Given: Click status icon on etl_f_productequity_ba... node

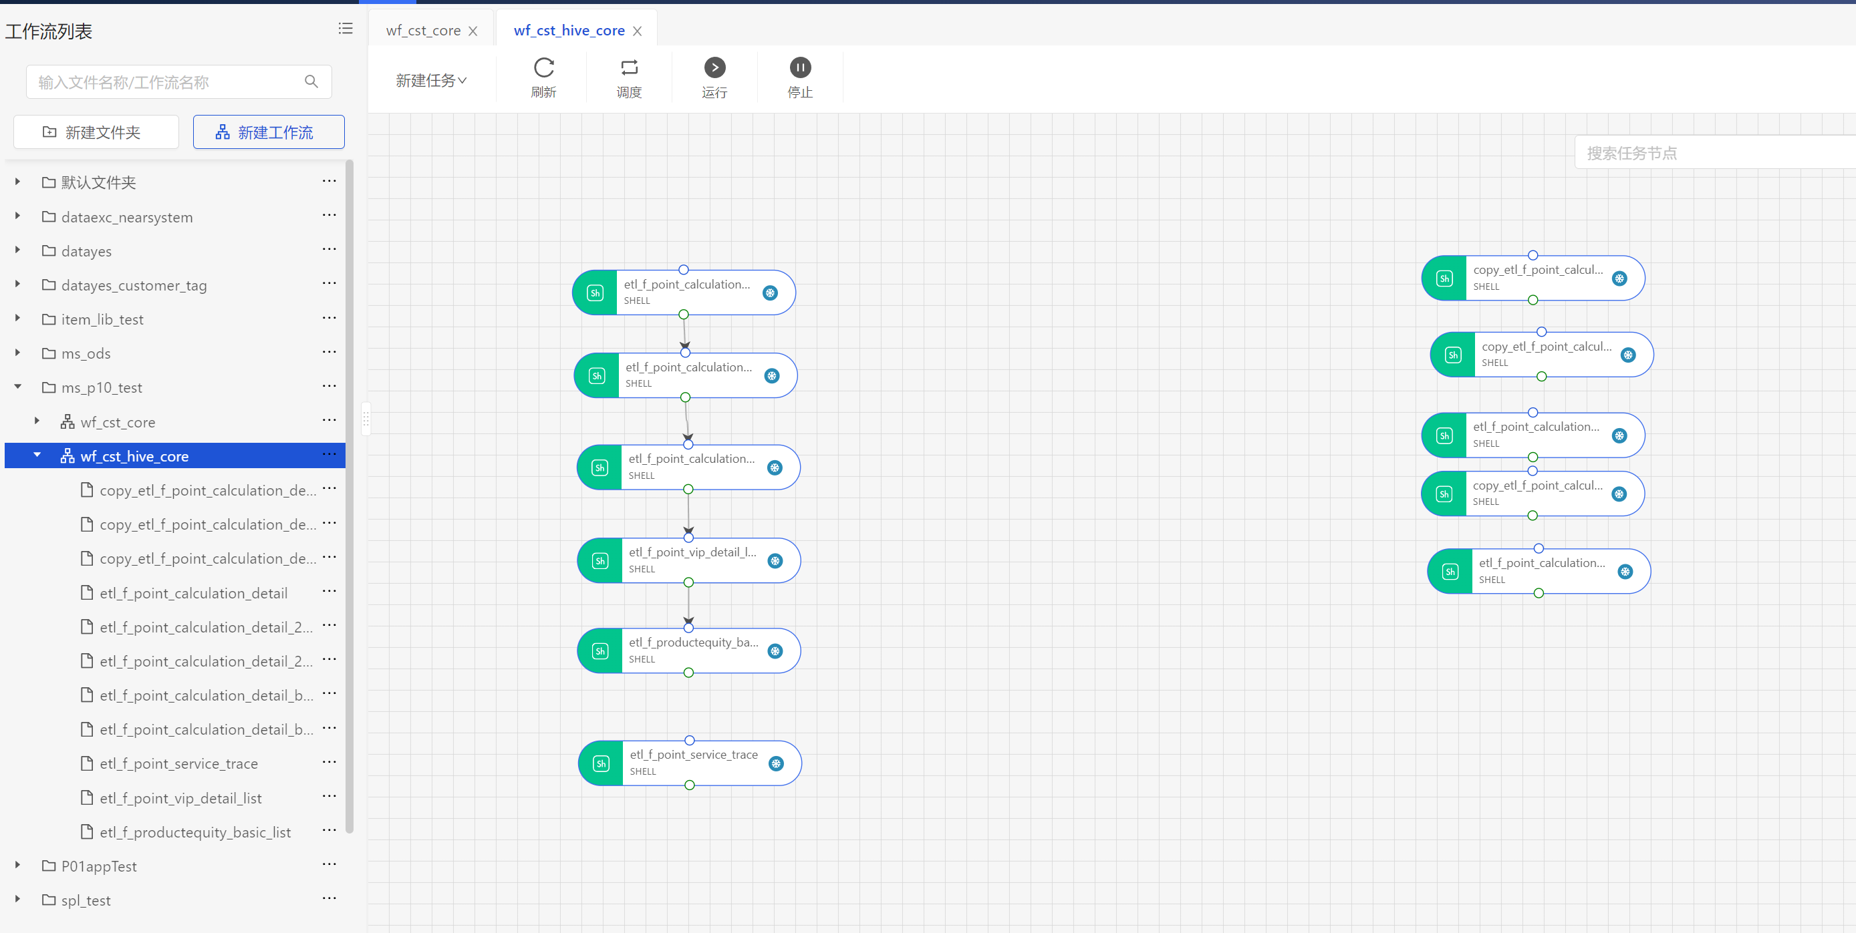Looking at the screenshot, I should 775,652.
